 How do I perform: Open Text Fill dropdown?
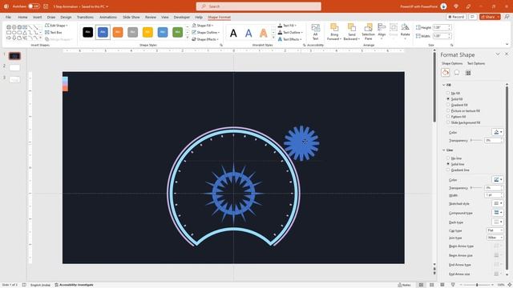tap(287, 25)
